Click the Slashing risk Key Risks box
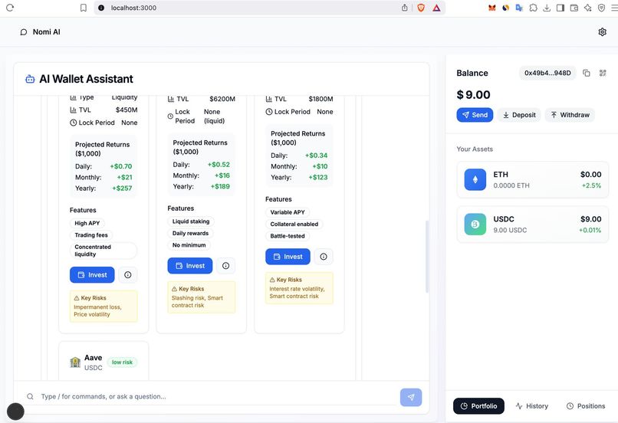 [202, 297]
